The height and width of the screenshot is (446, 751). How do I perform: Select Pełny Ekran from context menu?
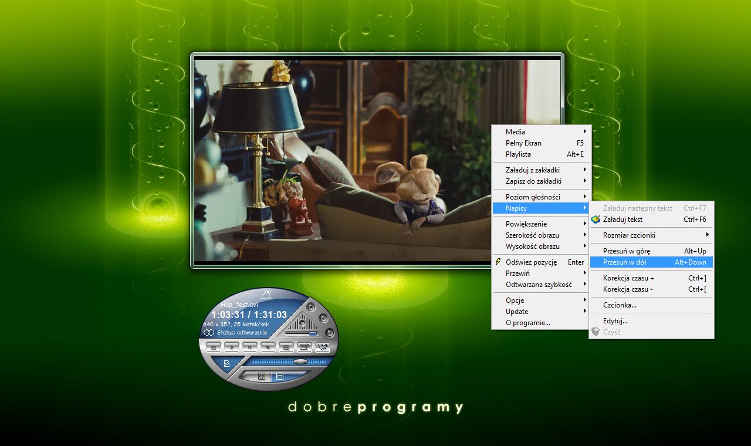click(x=542, y=143)
